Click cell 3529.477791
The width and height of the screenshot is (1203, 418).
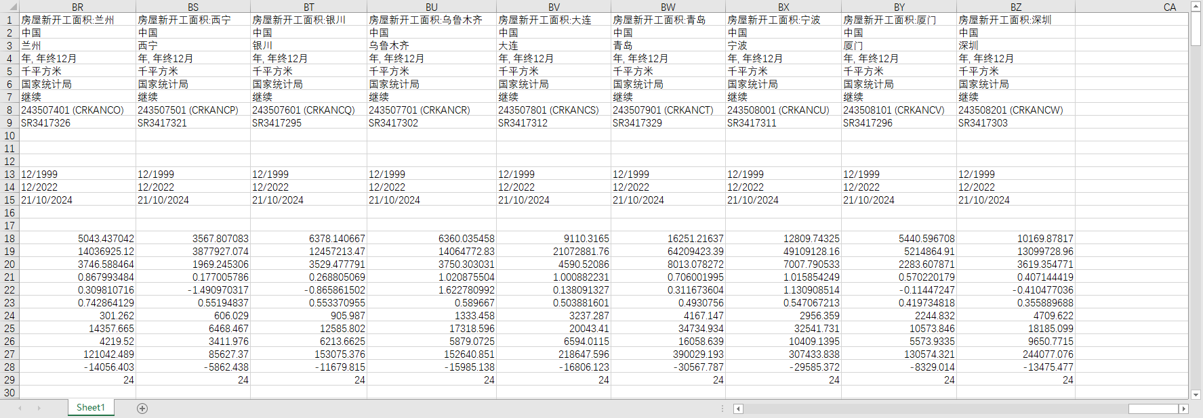click(309, 264)
